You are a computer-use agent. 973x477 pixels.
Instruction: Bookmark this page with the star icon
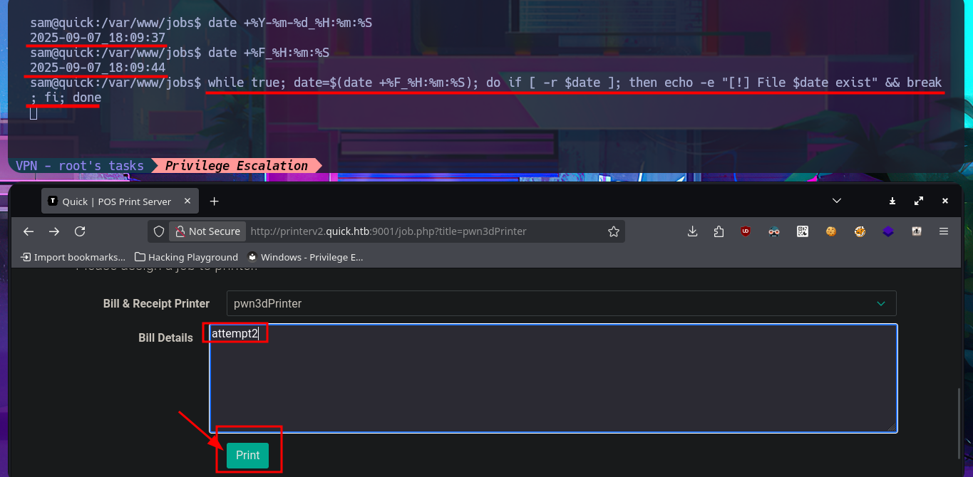613,231
